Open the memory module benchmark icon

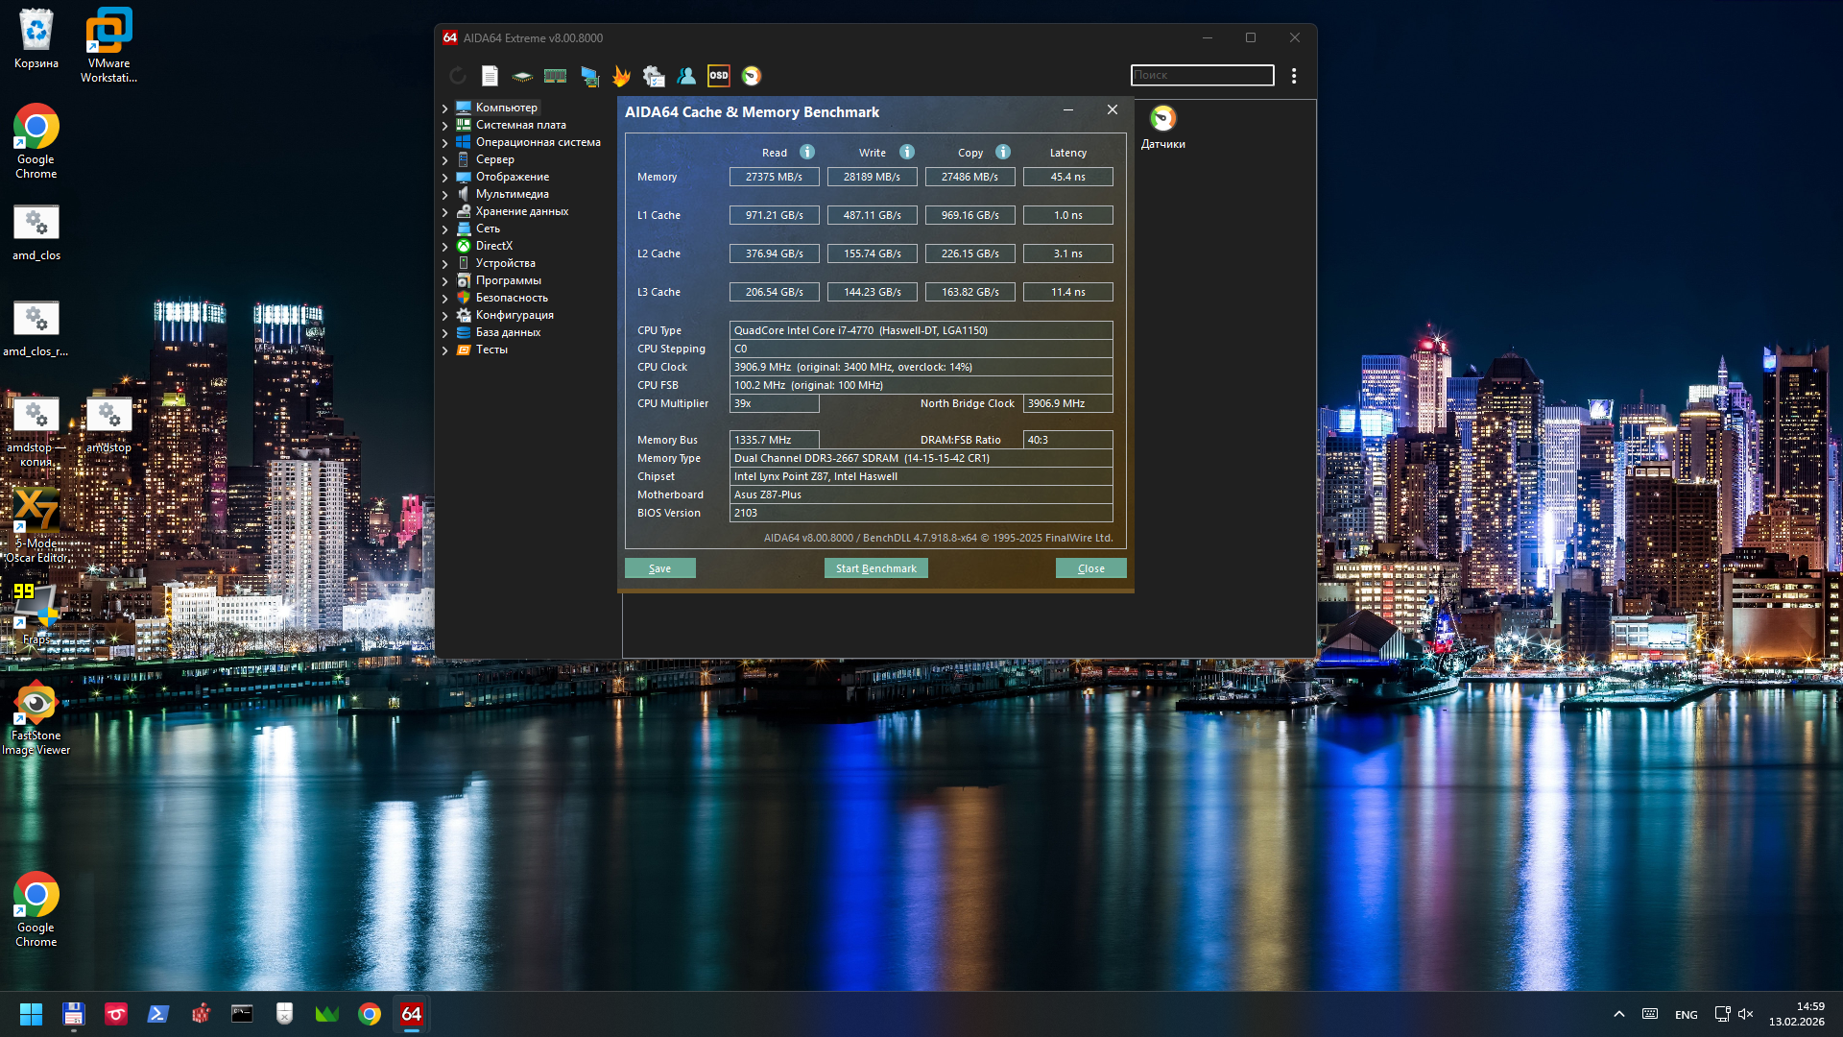click(x=555, y=76)
